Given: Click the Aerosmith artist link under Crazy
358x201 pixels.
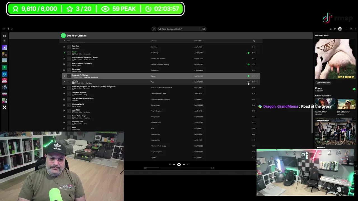Looking at the screenshot, I should pos(319,91).
